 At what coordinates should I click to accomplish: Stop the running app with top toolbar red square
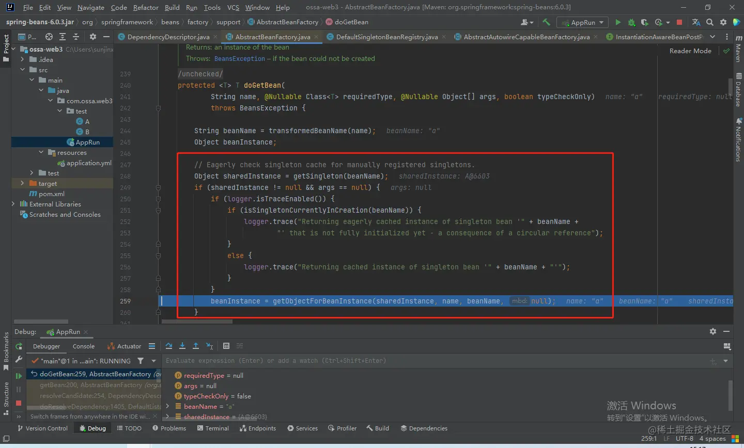click(x=679, y=22)
